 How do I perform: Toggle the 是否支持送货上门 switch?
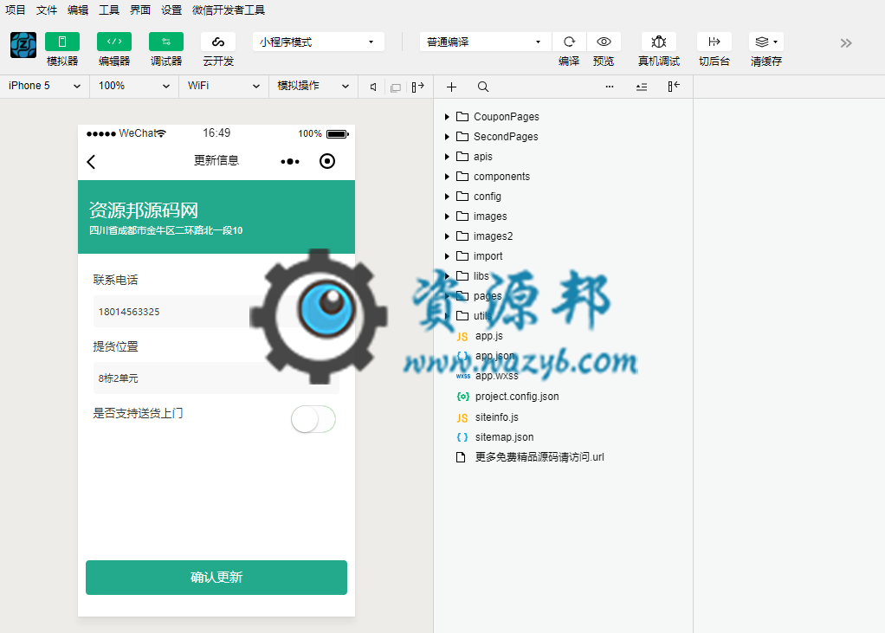[x=313, y=419]
